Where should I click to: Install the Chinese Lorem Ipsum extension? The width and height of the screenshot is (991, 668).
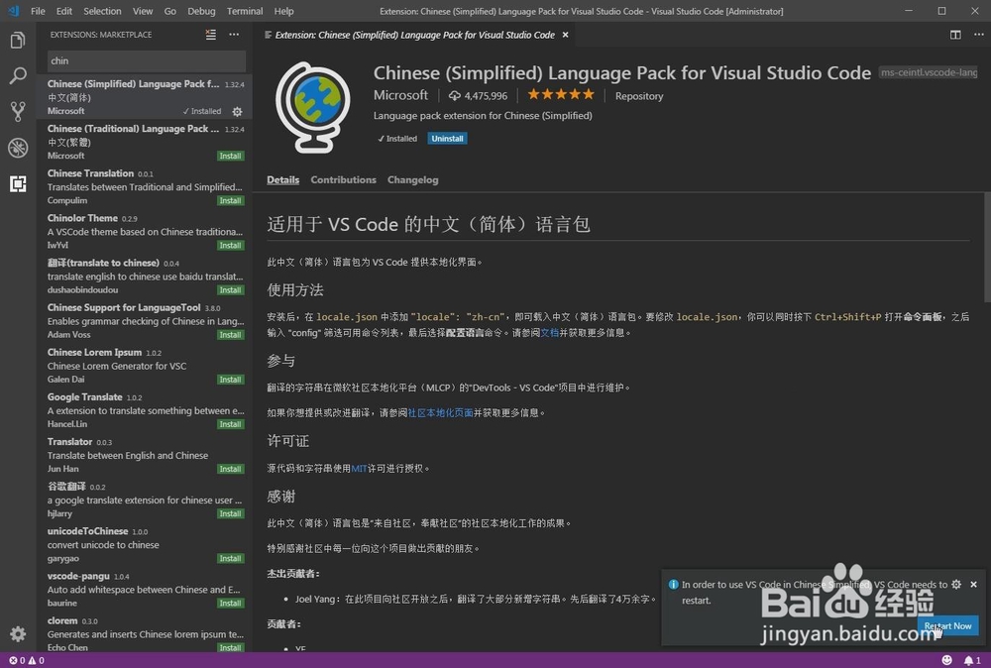point(230,380)
